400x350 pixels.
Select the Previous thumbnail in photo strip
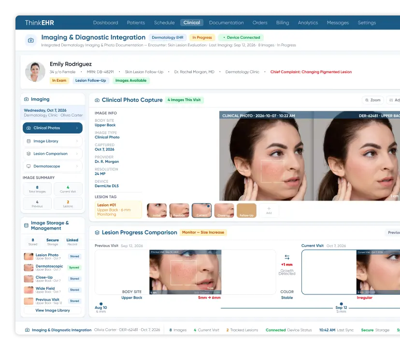(179, 210)
